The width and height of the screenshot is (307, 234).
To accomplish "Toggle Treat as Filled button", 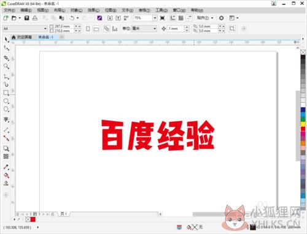I will [x=232, y=28].
